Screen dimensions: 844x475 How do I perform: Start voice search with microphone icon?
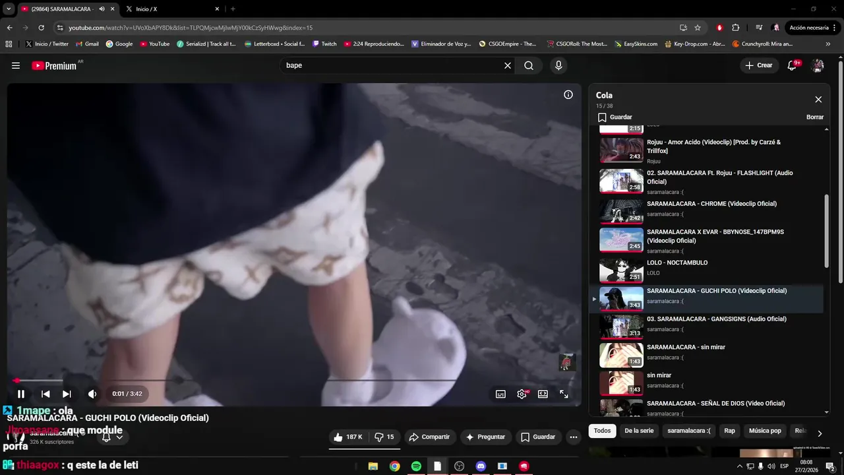(558, 65)
